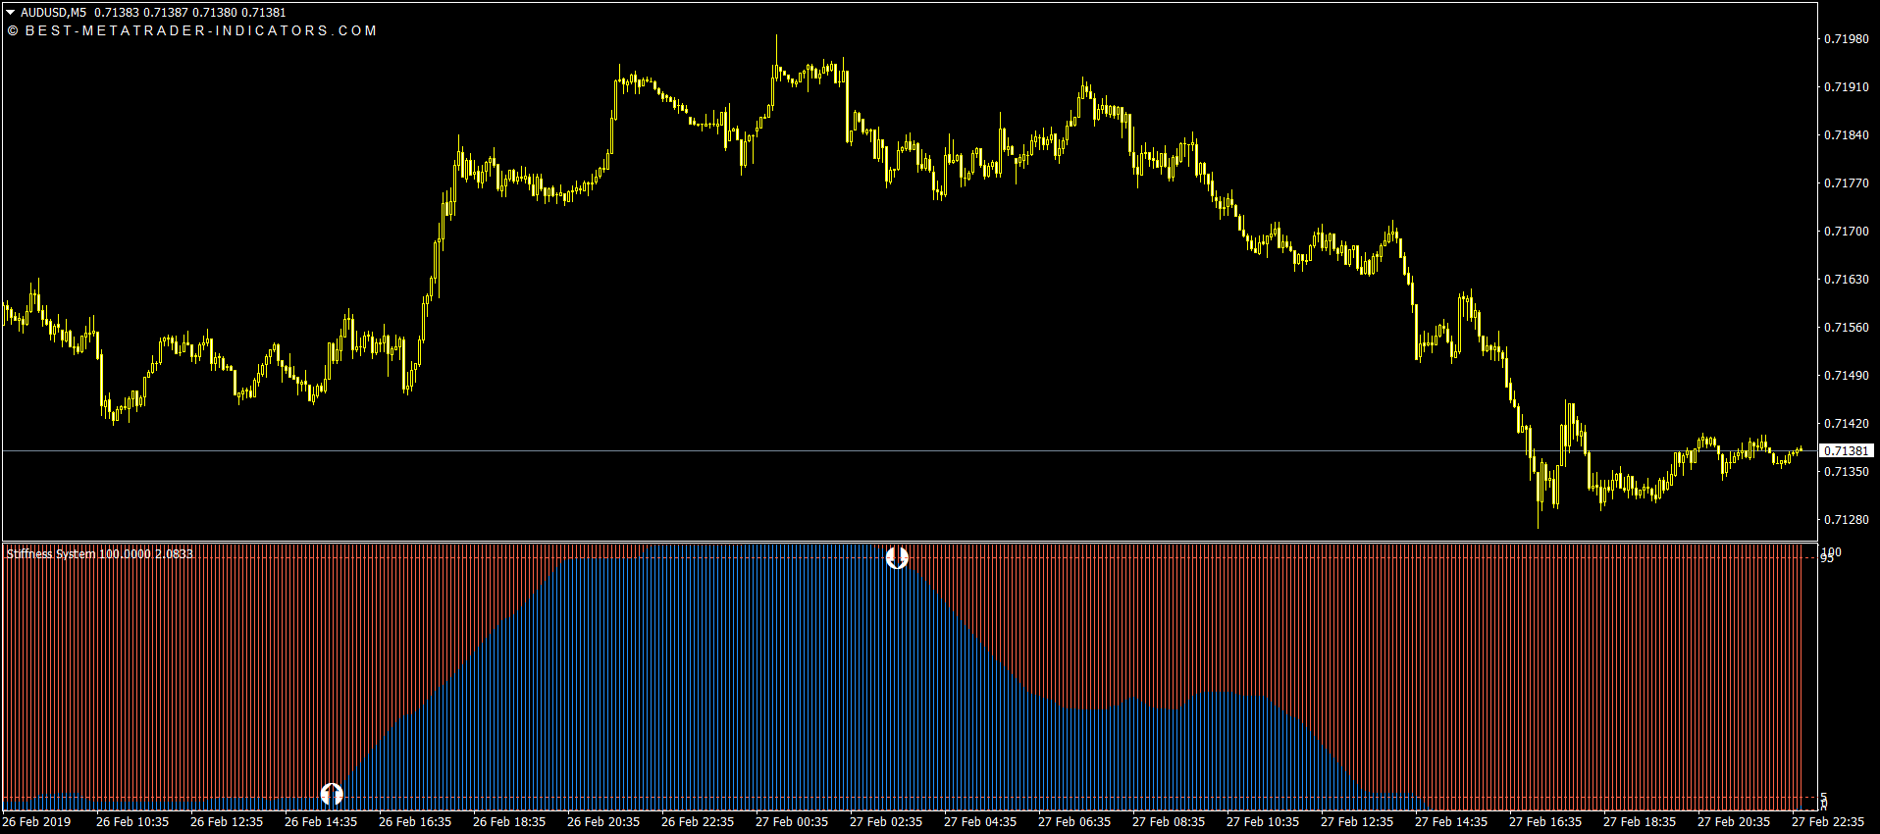Click the 0.71560 price scale value

(1846, 328)
